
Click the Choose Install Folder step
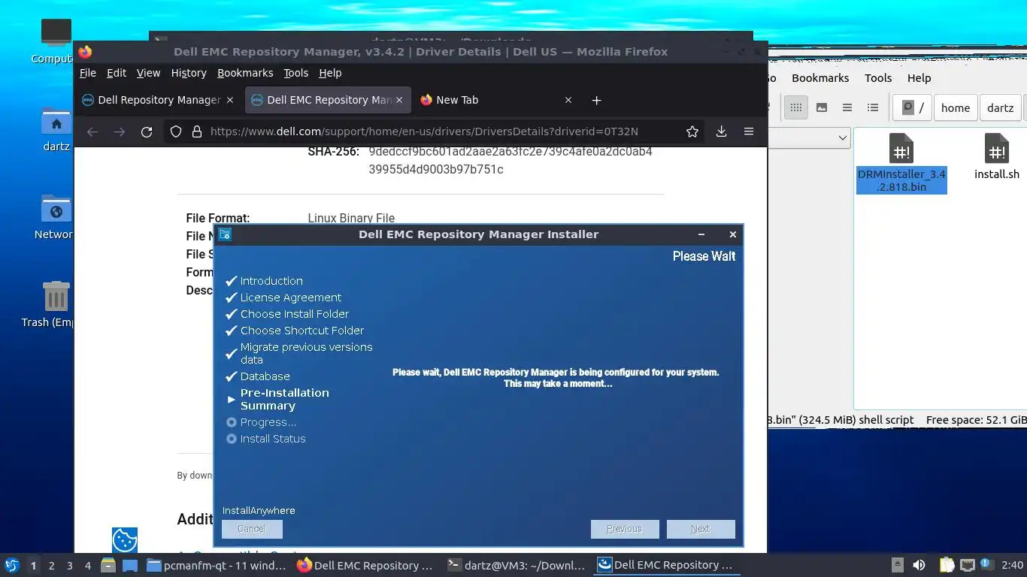click(295, 314)
